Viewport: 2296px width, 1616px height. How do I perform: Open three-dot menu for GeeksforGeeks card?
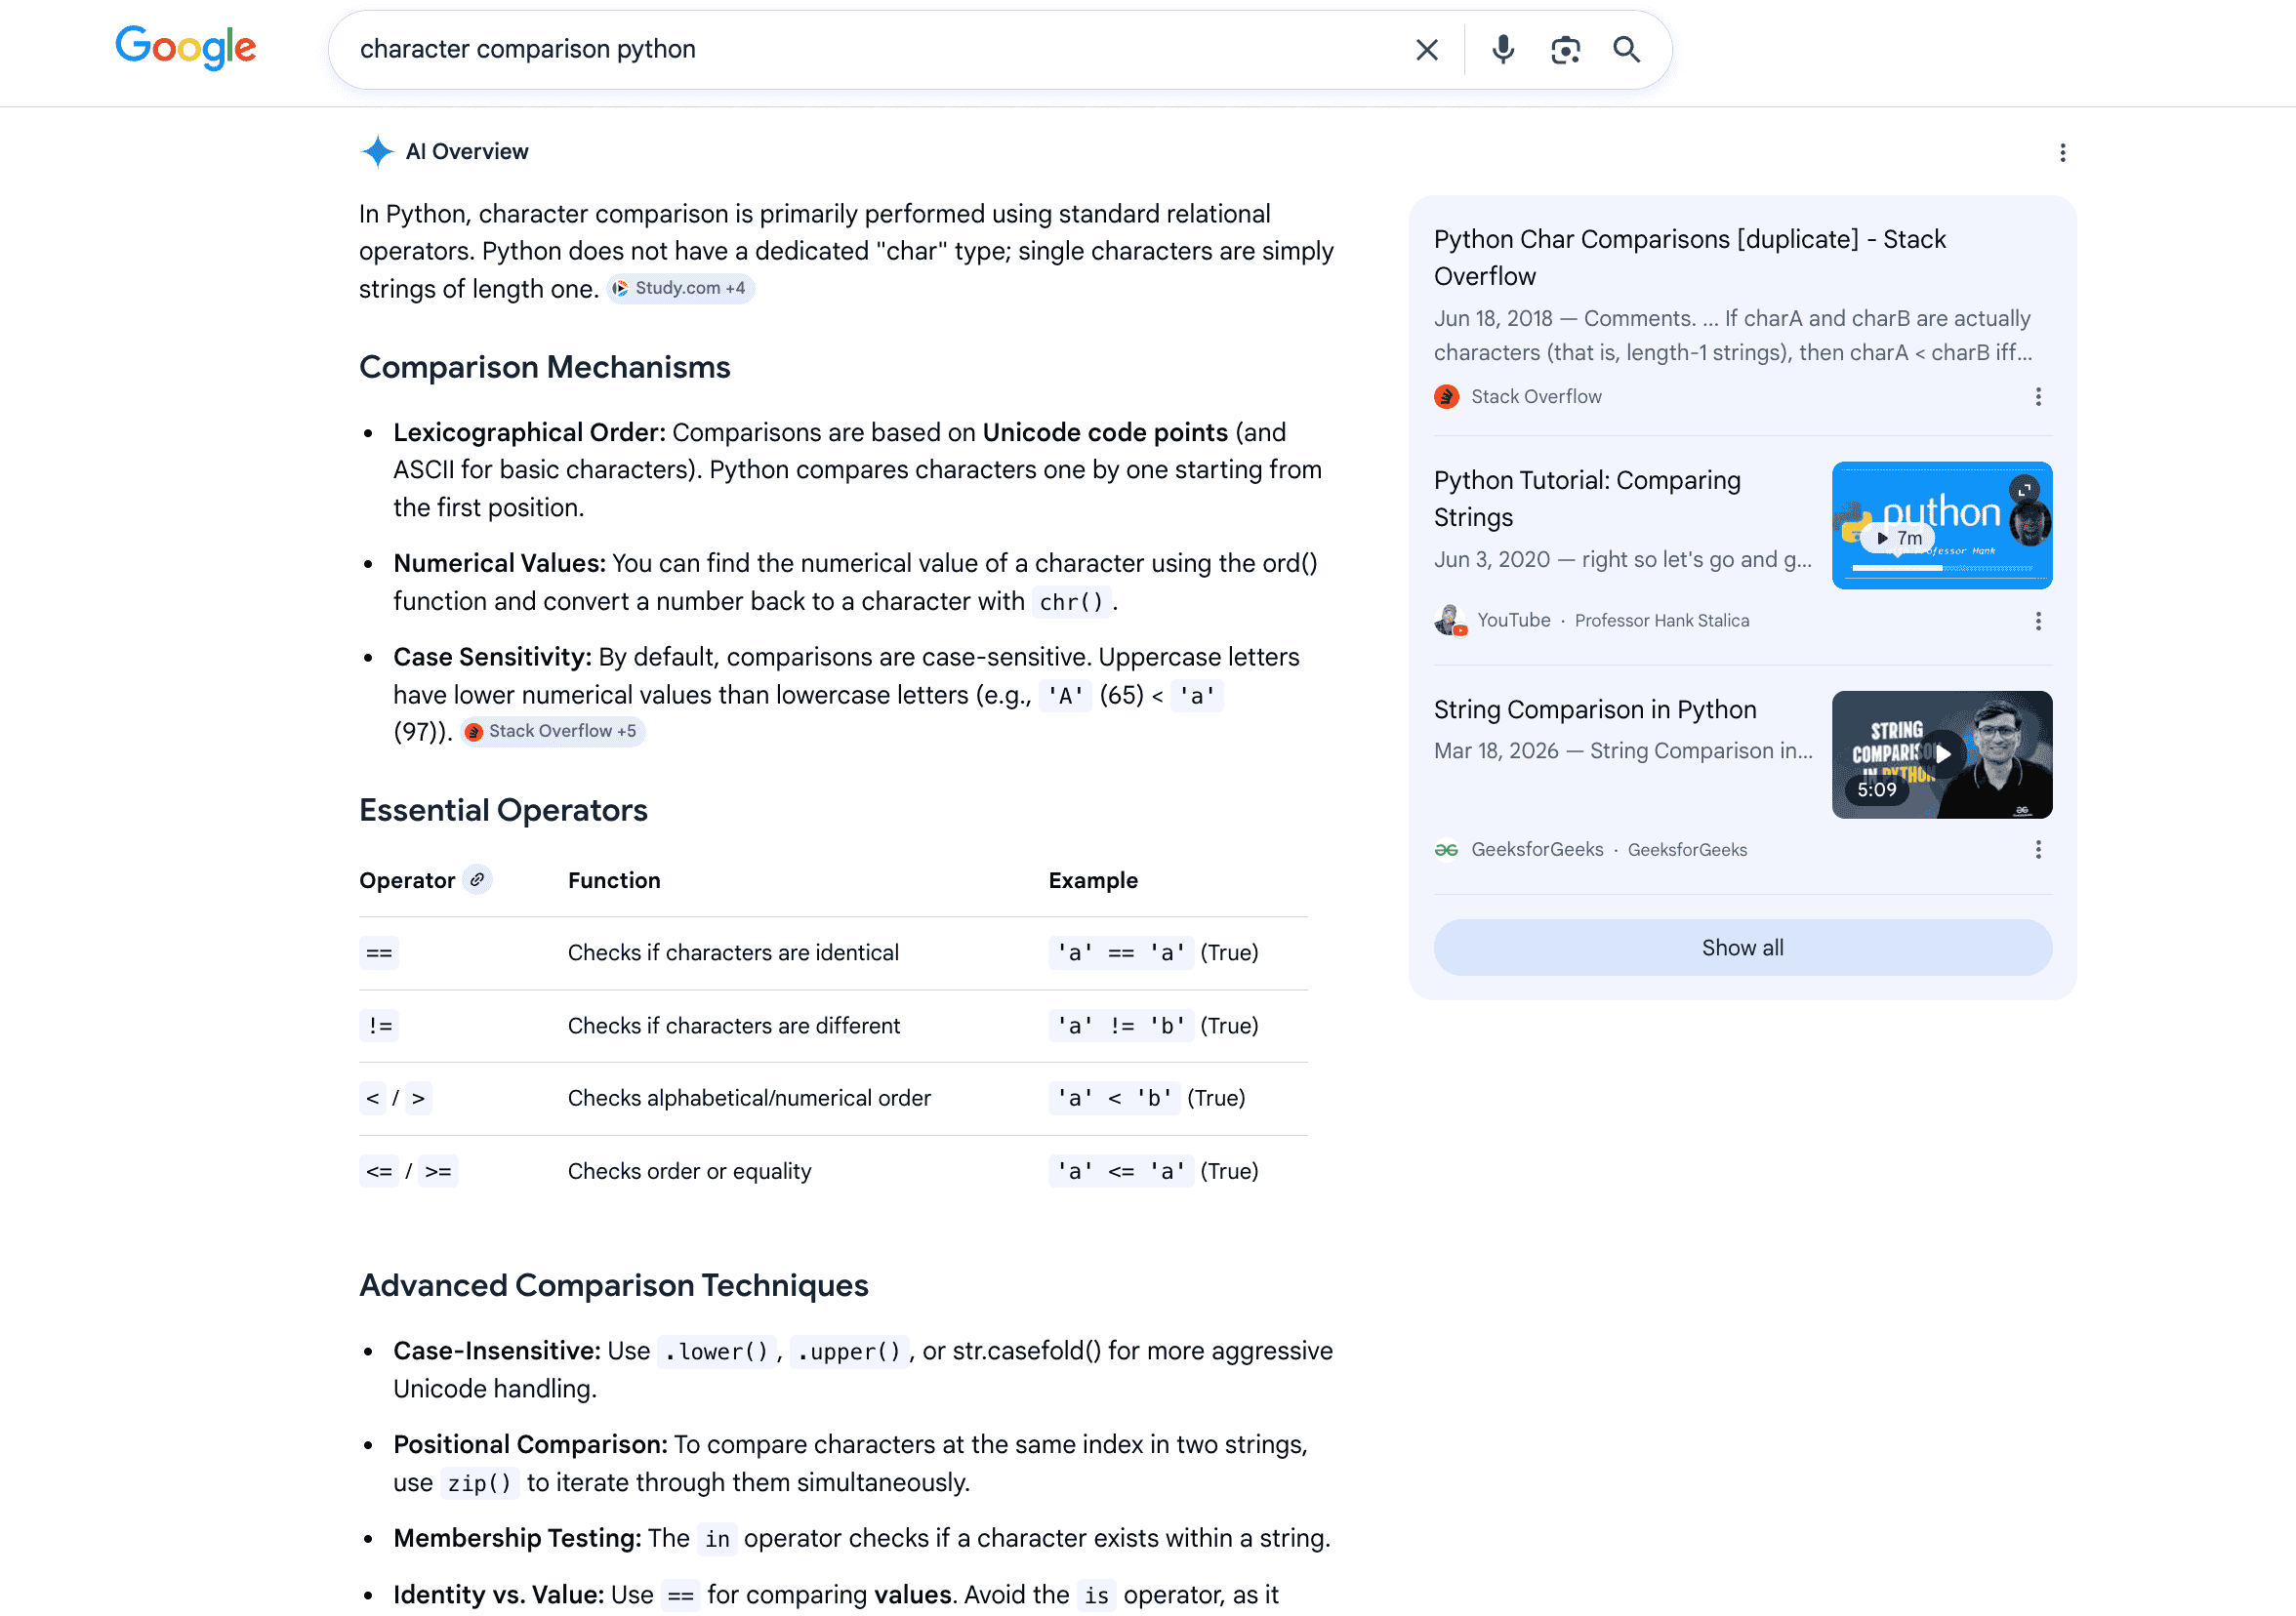coord(2038,850)
